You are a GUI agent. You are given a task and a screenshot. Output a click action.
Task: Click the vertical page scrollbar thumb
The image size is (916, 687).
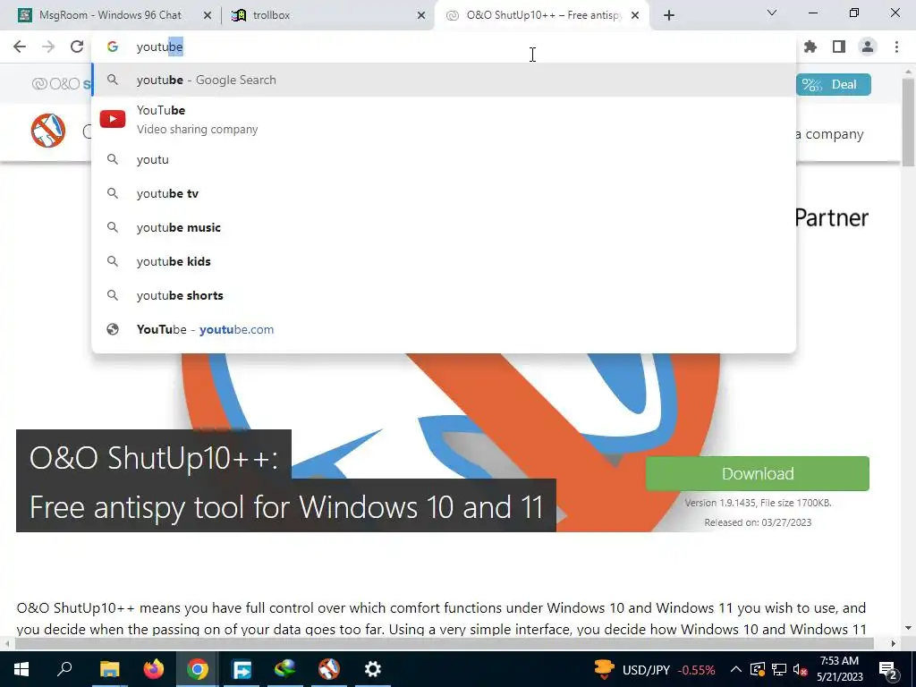(909, 123)
